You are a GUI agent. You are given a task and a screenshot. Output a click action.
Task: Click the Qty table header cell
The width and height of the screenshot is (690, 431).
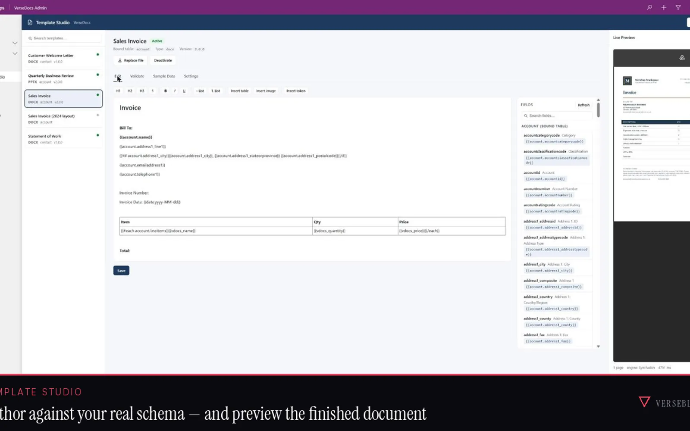(x=355, y=222)
